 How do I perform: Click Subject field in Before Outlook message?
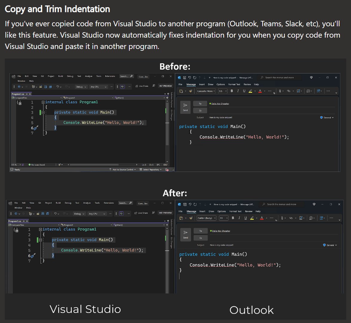point(263,117)
